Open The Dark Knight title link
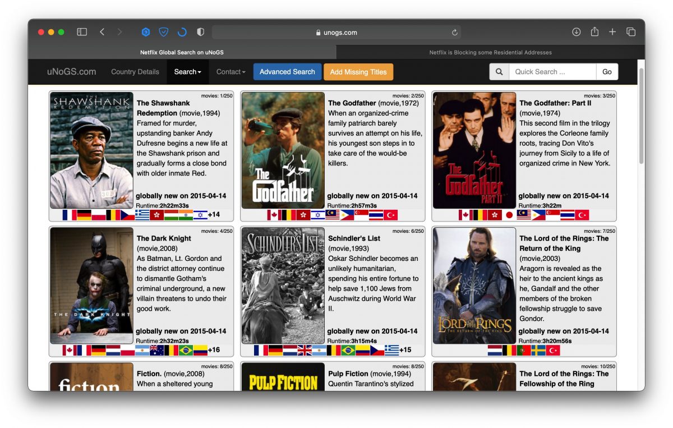 point(164,238)
